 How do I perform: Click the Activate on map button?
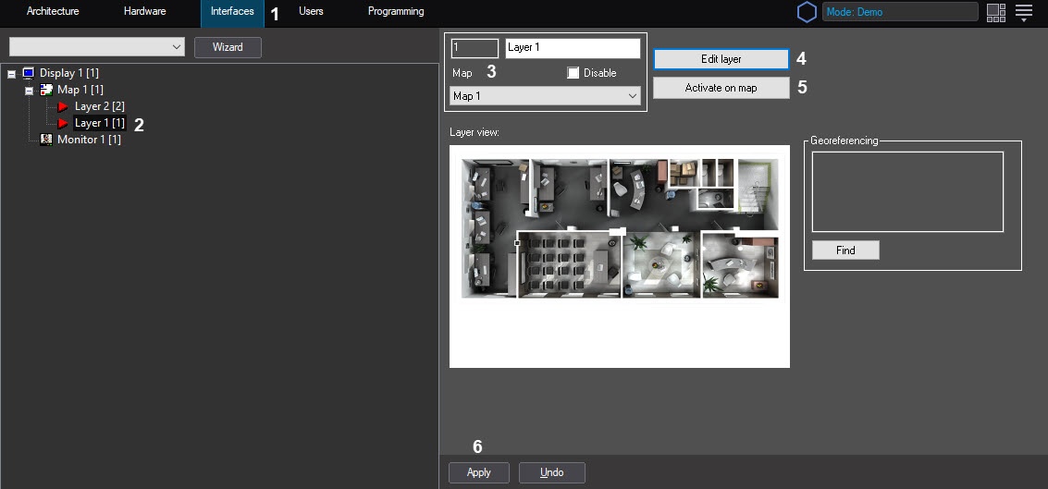pos(721,88)
